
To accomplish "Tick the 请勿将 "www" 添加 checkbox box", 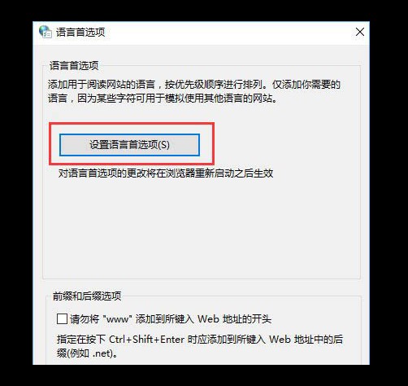I will coord(62,318).
